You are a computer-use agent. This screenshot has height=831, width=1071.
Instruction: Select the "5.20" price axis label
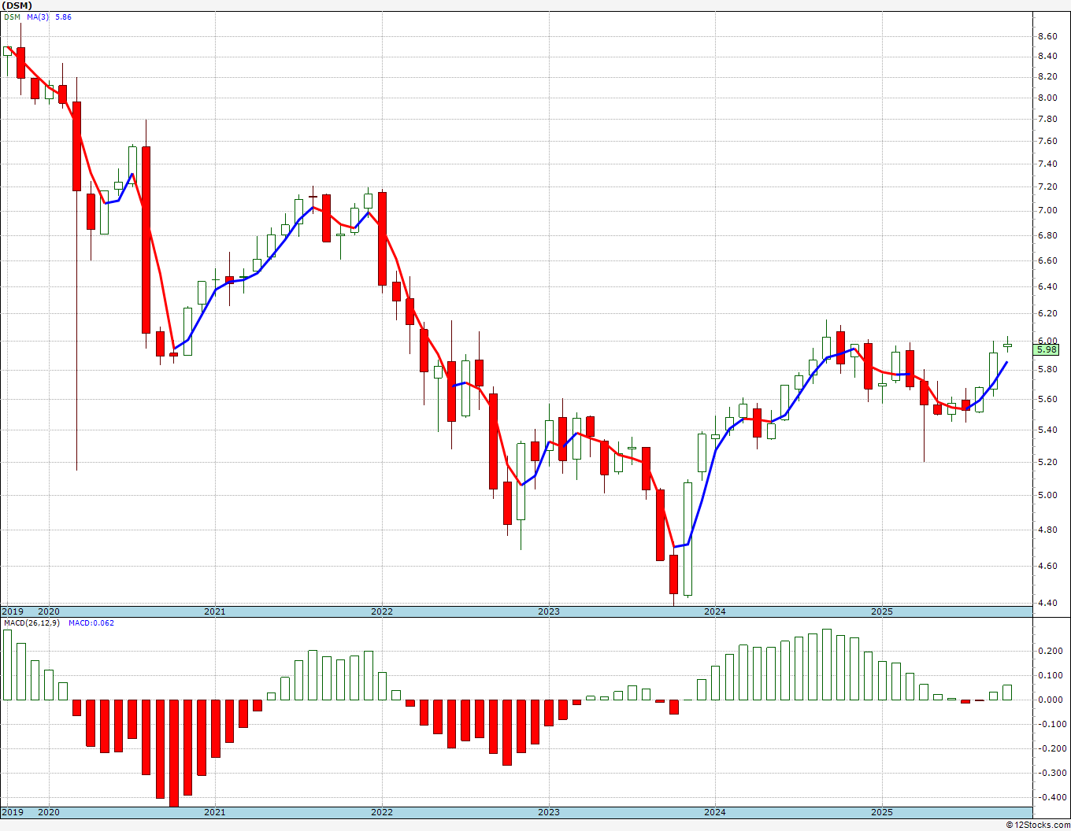pos(1047,462)
